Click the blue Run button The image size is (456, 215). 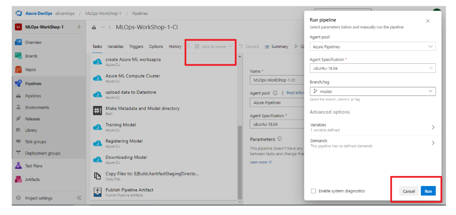click(x=428, y=191)
